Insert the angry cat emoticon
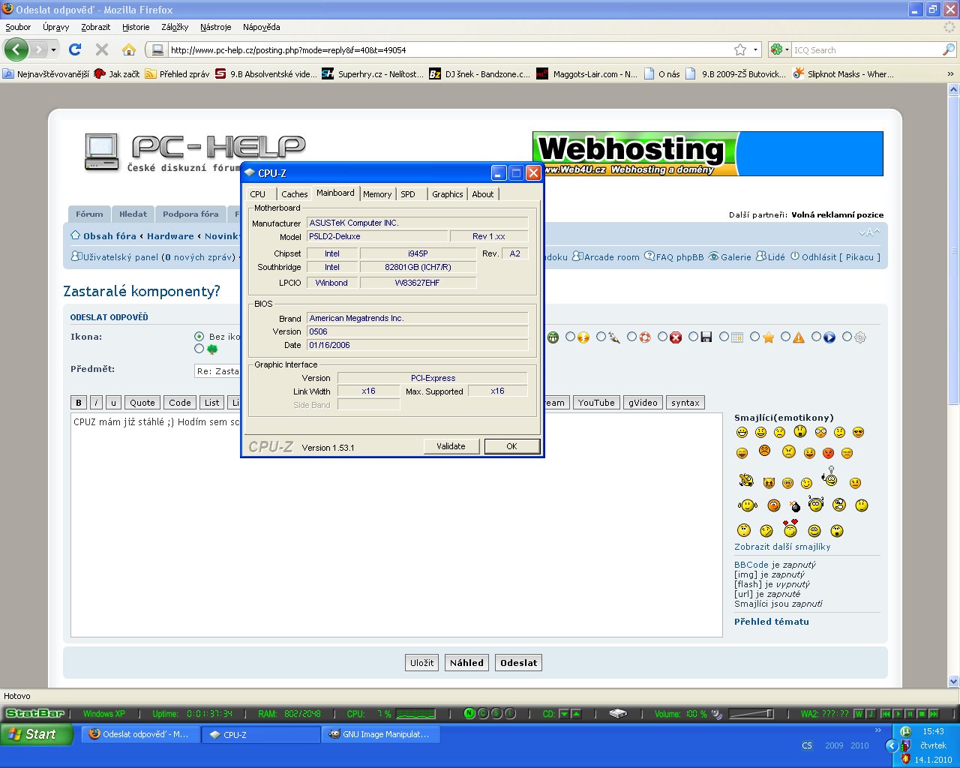Viewport: 960px width, 768px height. (769, 483)
